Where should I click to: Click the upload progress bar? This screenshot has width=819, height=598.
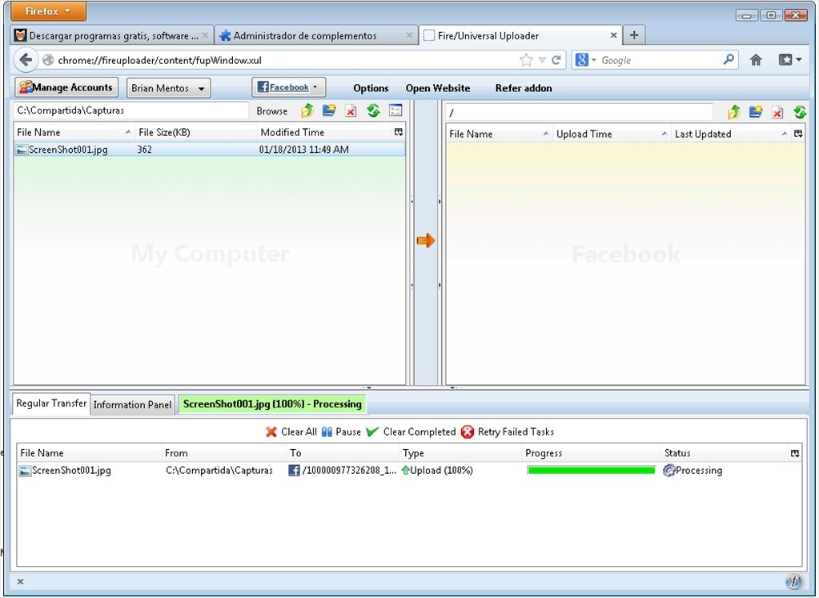591,471
